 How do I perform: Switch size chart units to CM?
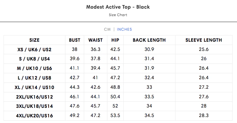pos(107,29)
